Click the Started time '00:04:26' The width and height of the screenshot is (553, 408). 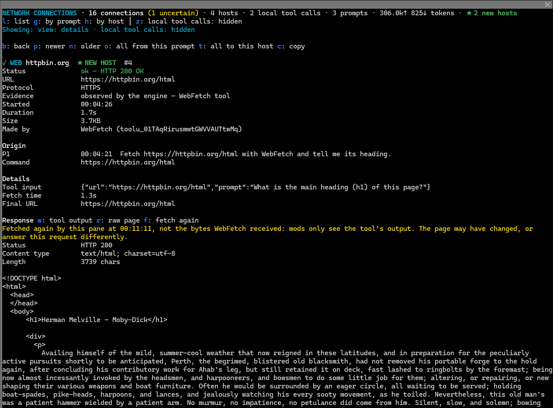click(96, 104)
